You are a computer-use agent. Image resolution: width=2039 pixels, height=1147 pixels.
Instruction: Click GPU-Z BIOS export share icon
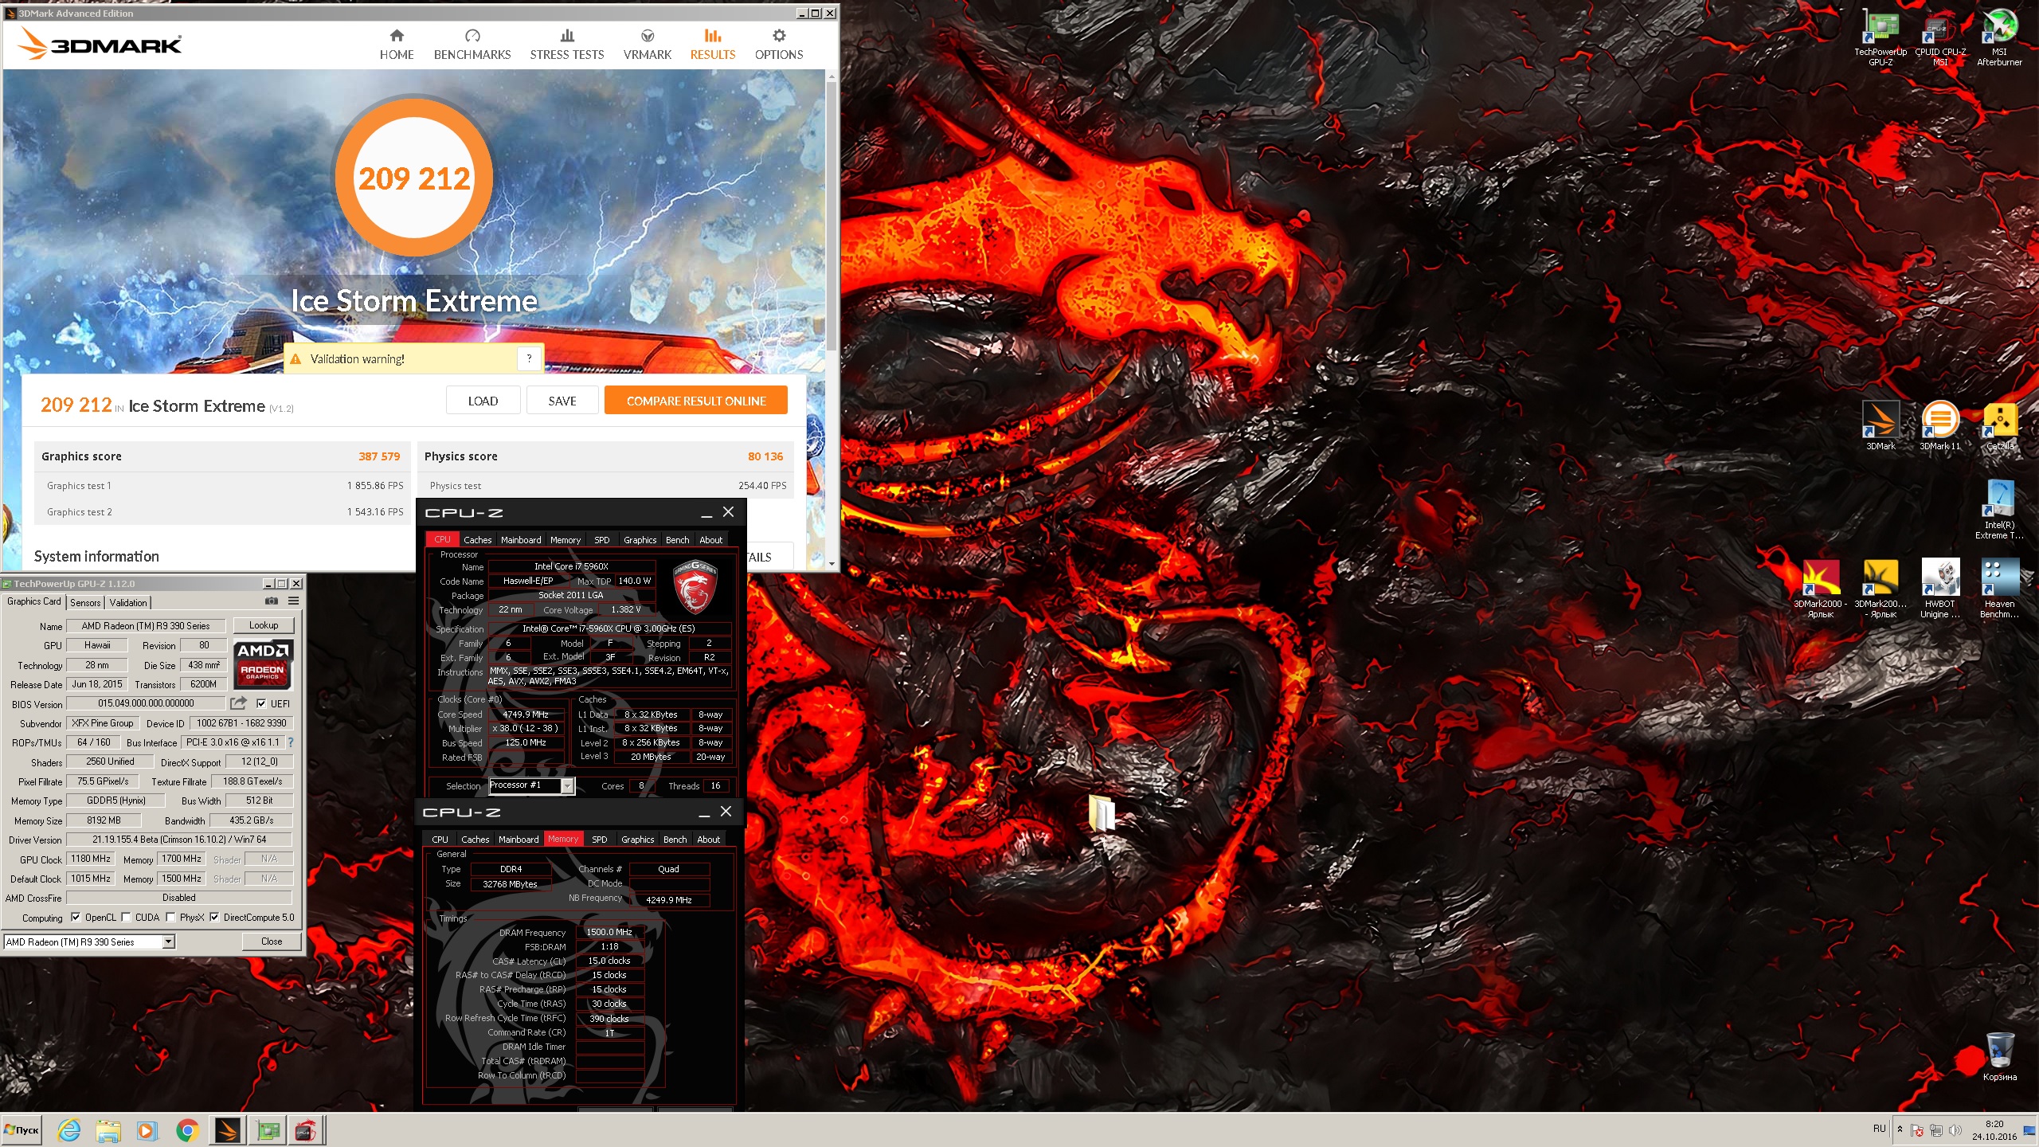(238, 703)
